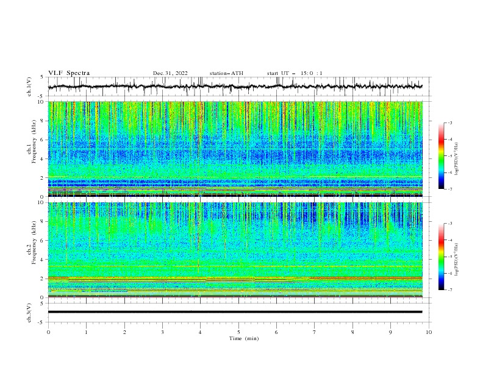Click the "VLF Spectra" title text

(69, 73)
